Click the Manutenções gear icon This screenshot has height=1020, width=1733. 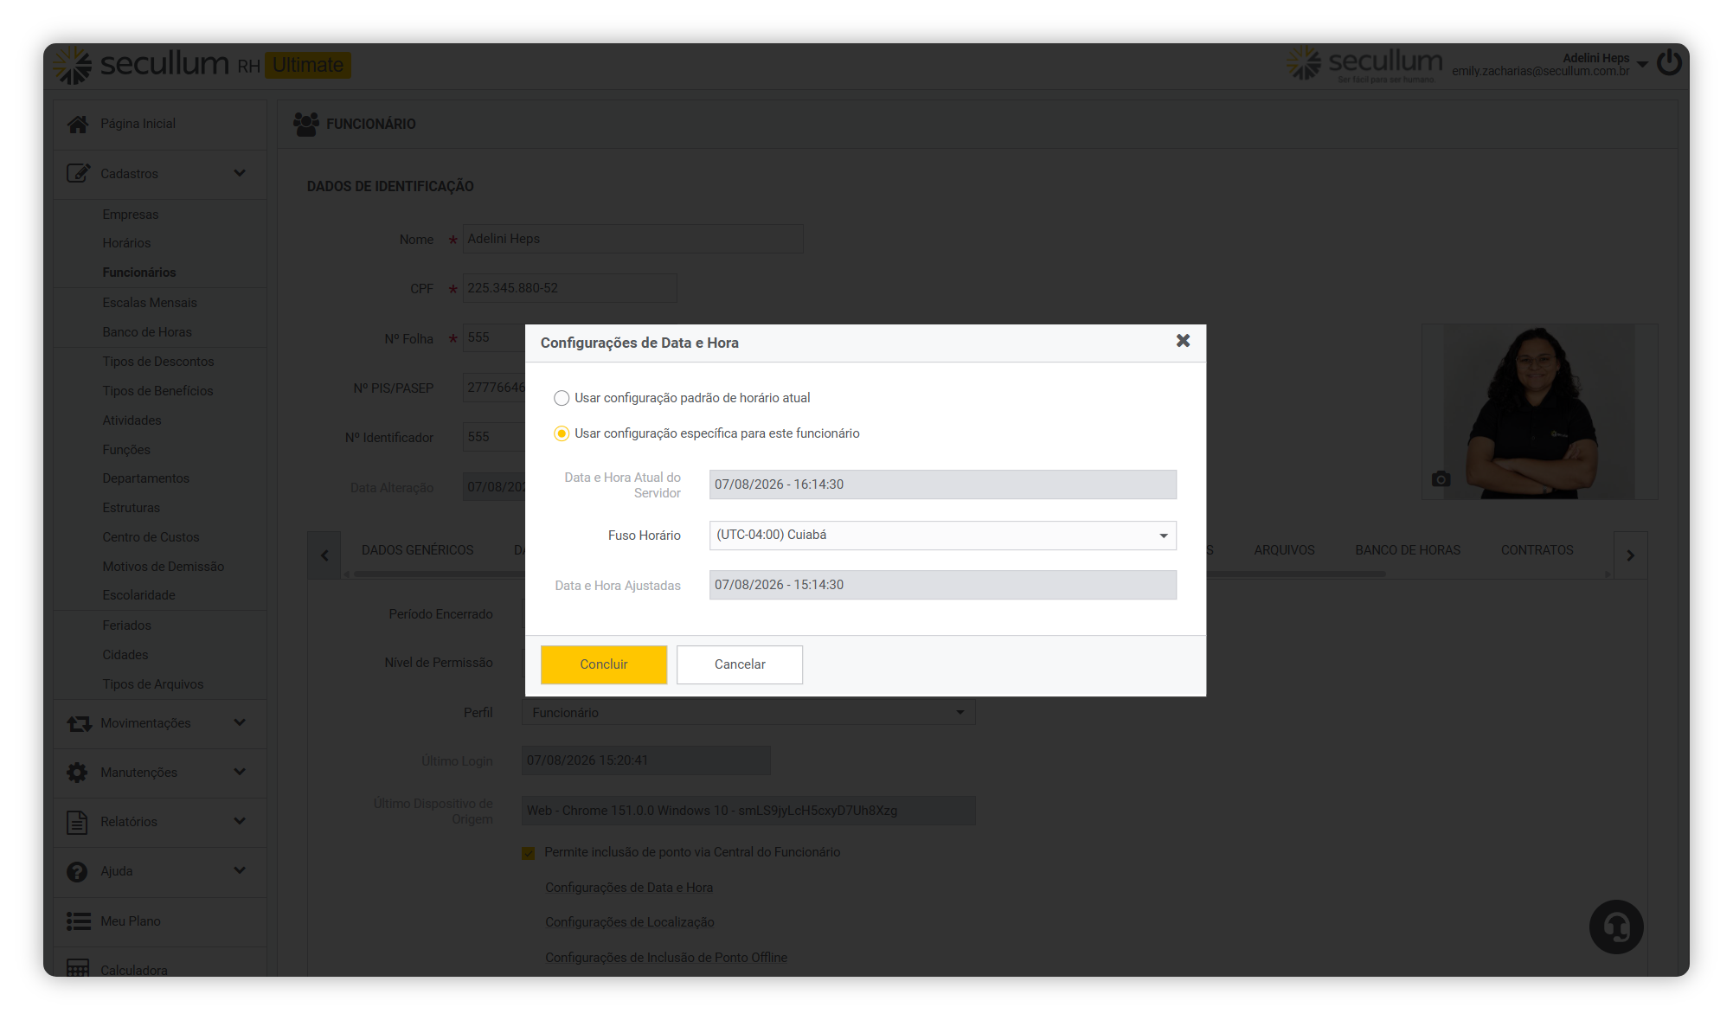click(77, 773)
